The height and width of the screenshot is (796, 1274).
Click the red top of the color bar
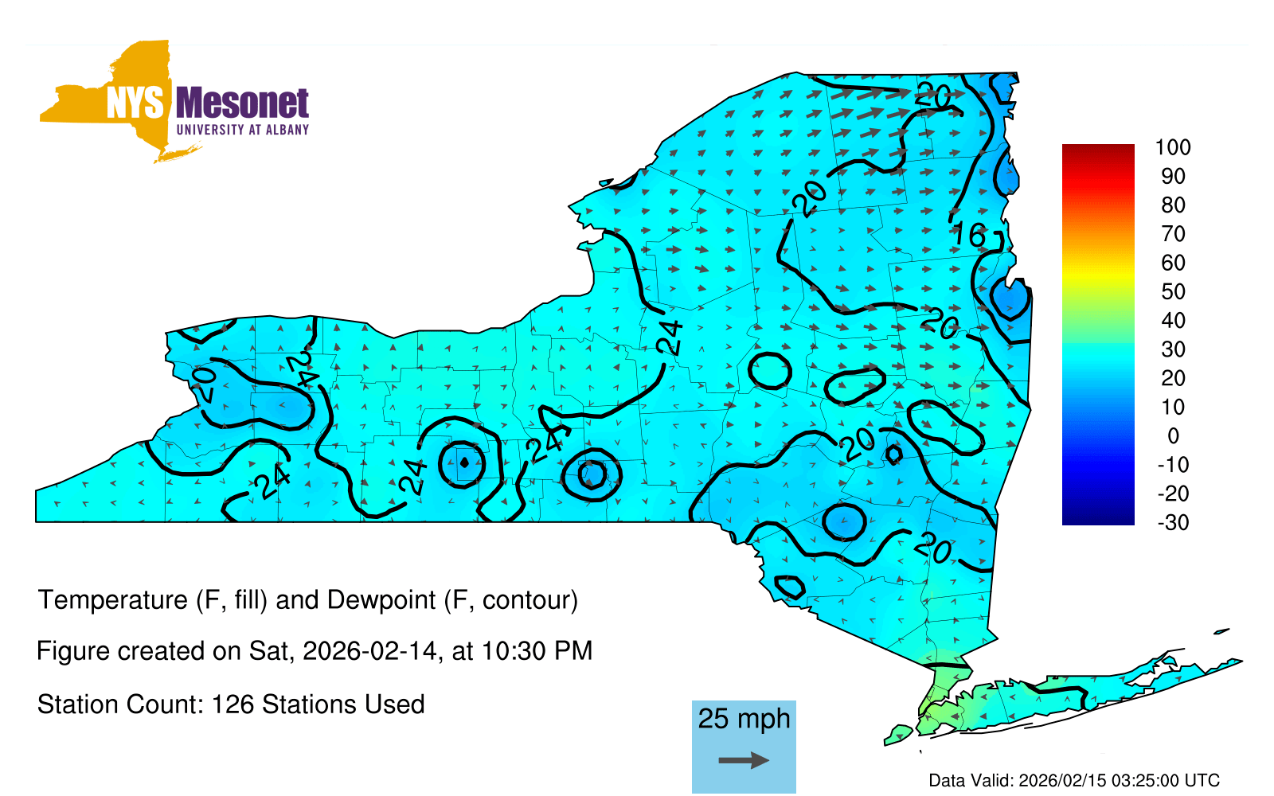click(x=1097, y=153)
